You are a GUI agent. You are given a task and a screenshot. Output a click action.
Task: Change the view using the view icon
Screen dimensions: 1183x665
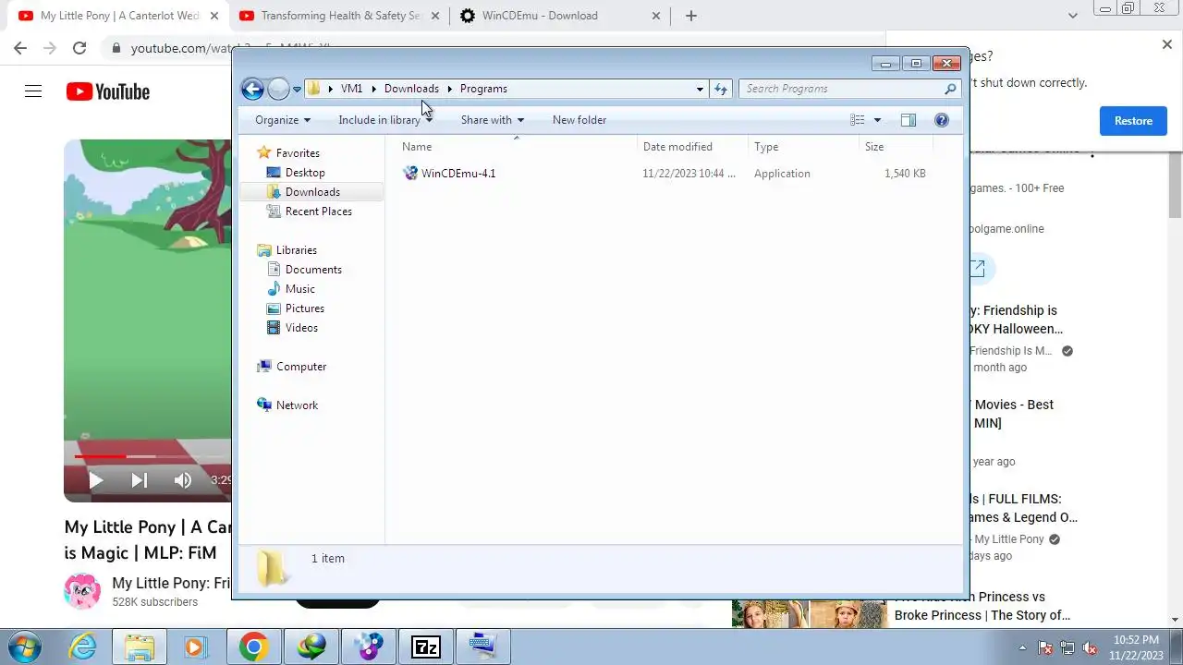click(x=858, y=120)
